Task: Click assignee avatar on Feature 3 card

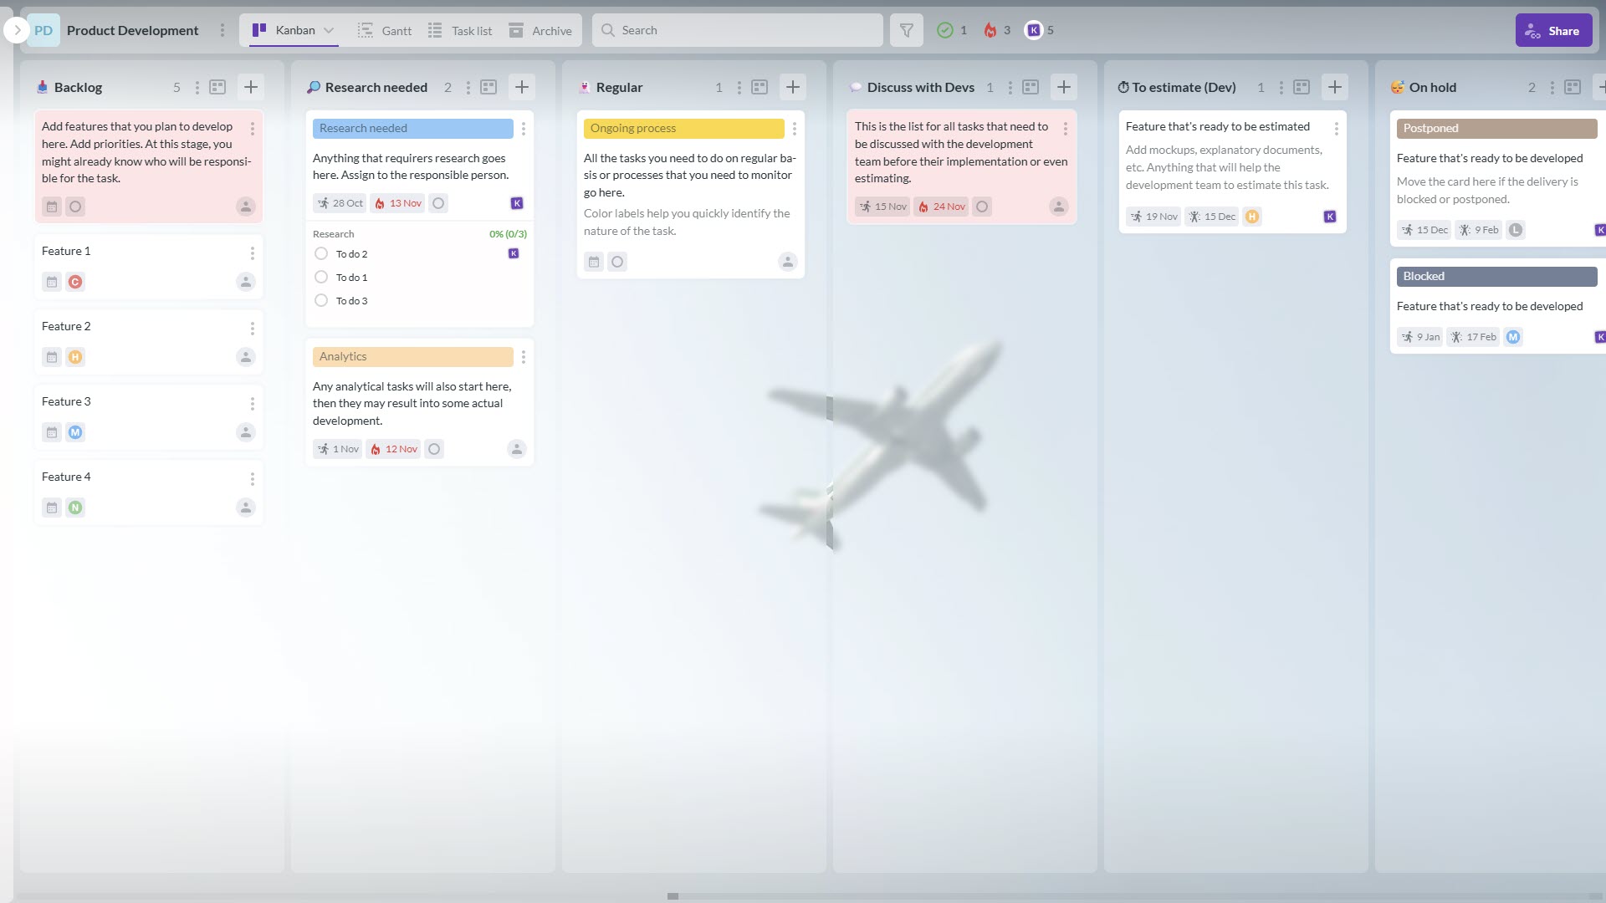Action: [245, 432]
